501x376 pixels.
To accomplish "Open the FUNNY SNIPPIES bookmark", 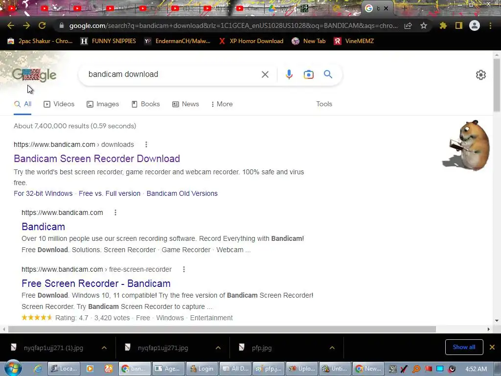I will (x=108, y=41).
